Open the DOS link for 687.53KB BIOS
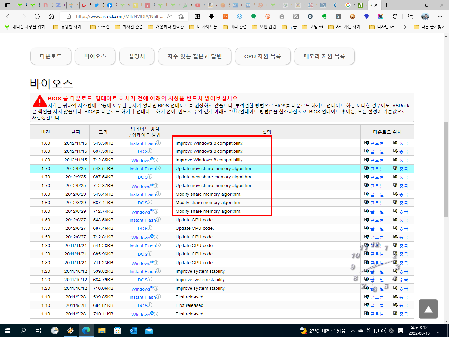Viewport: 449px width, 337px height. point(142,151)
